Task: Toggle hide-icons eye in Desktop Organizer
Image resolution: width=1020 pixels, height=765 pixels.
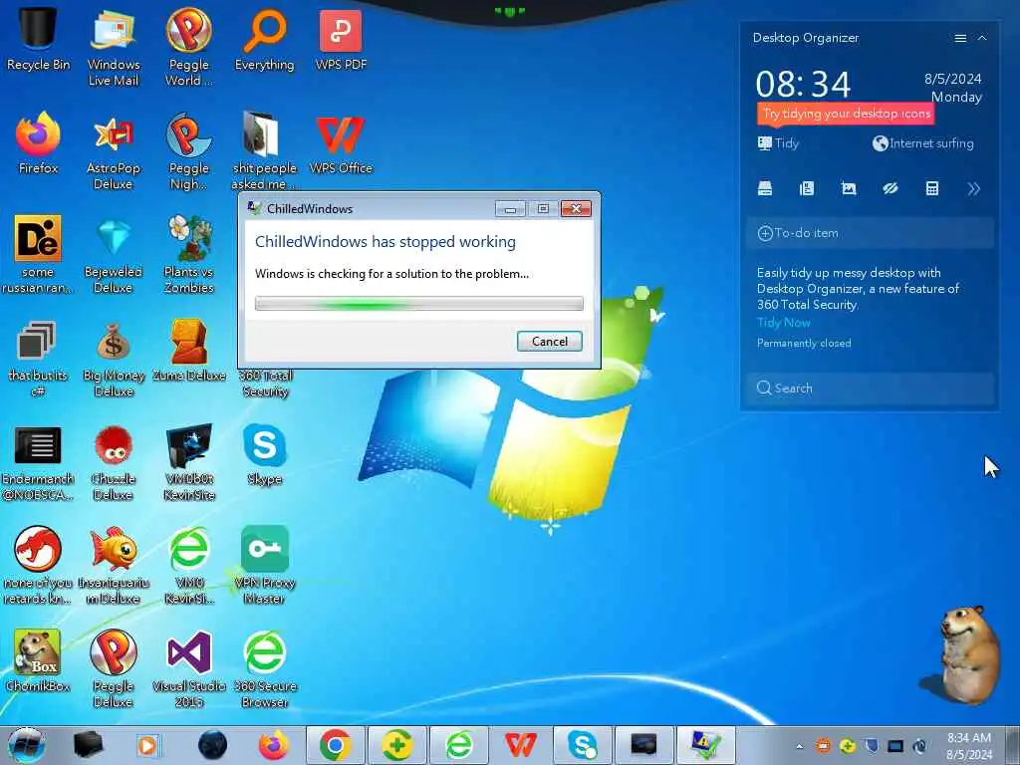Action: pyautogui.click(x=890, y=188)
